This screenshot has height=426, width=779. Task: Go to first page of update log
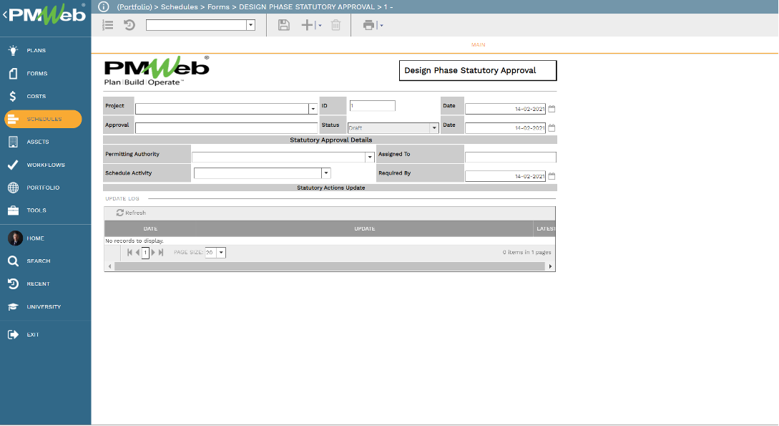click(129, 253)
